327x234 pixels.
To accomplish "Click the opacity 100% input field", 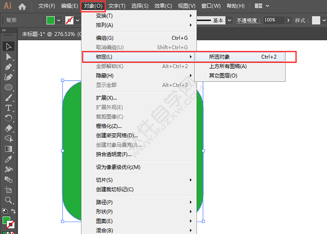I will click(x=273, y=20).
